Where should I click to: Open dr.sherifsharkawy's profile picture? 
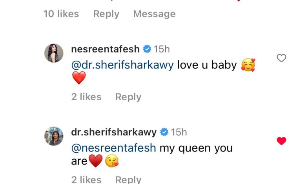(54, 136)
